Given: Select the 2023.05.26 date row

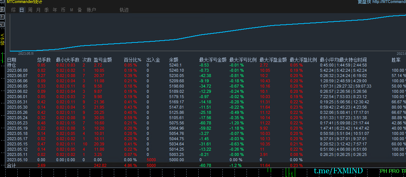Looking at the screenshot, I should (17, 112).
